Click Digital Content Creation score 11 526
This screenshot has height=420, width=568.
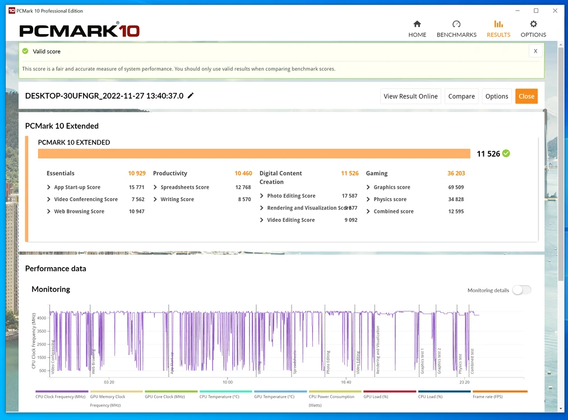click(349, 173)
